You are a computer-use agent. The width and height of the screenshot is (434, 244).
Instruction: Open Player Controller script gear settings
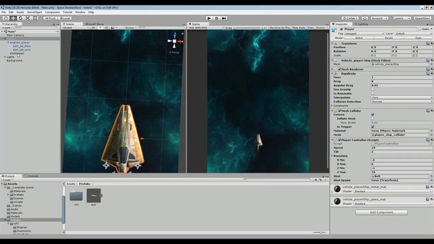(431, 140)
